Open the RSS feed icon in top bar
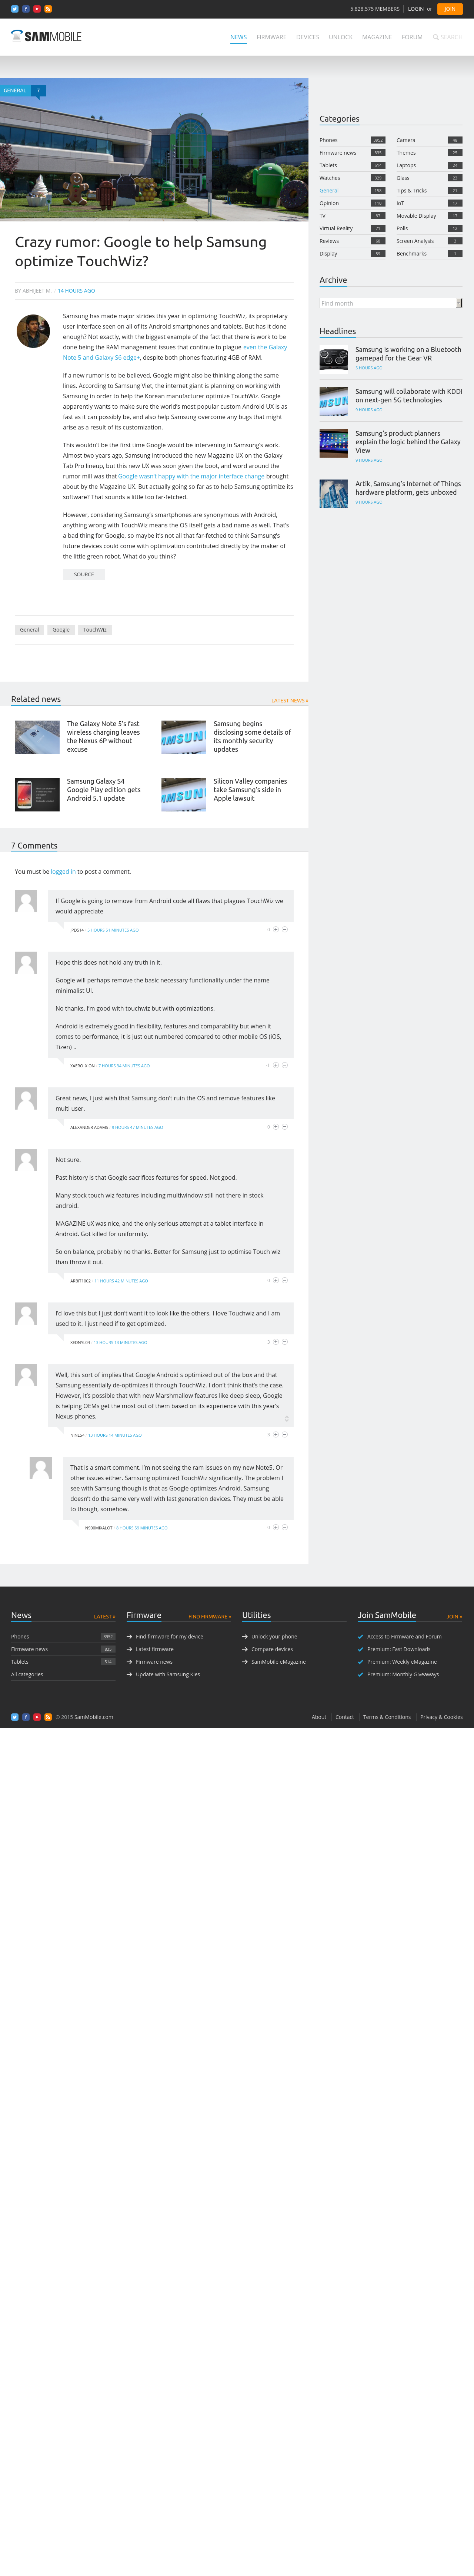The height and width of the screenshot is (2576, 474). coord(48,9)
